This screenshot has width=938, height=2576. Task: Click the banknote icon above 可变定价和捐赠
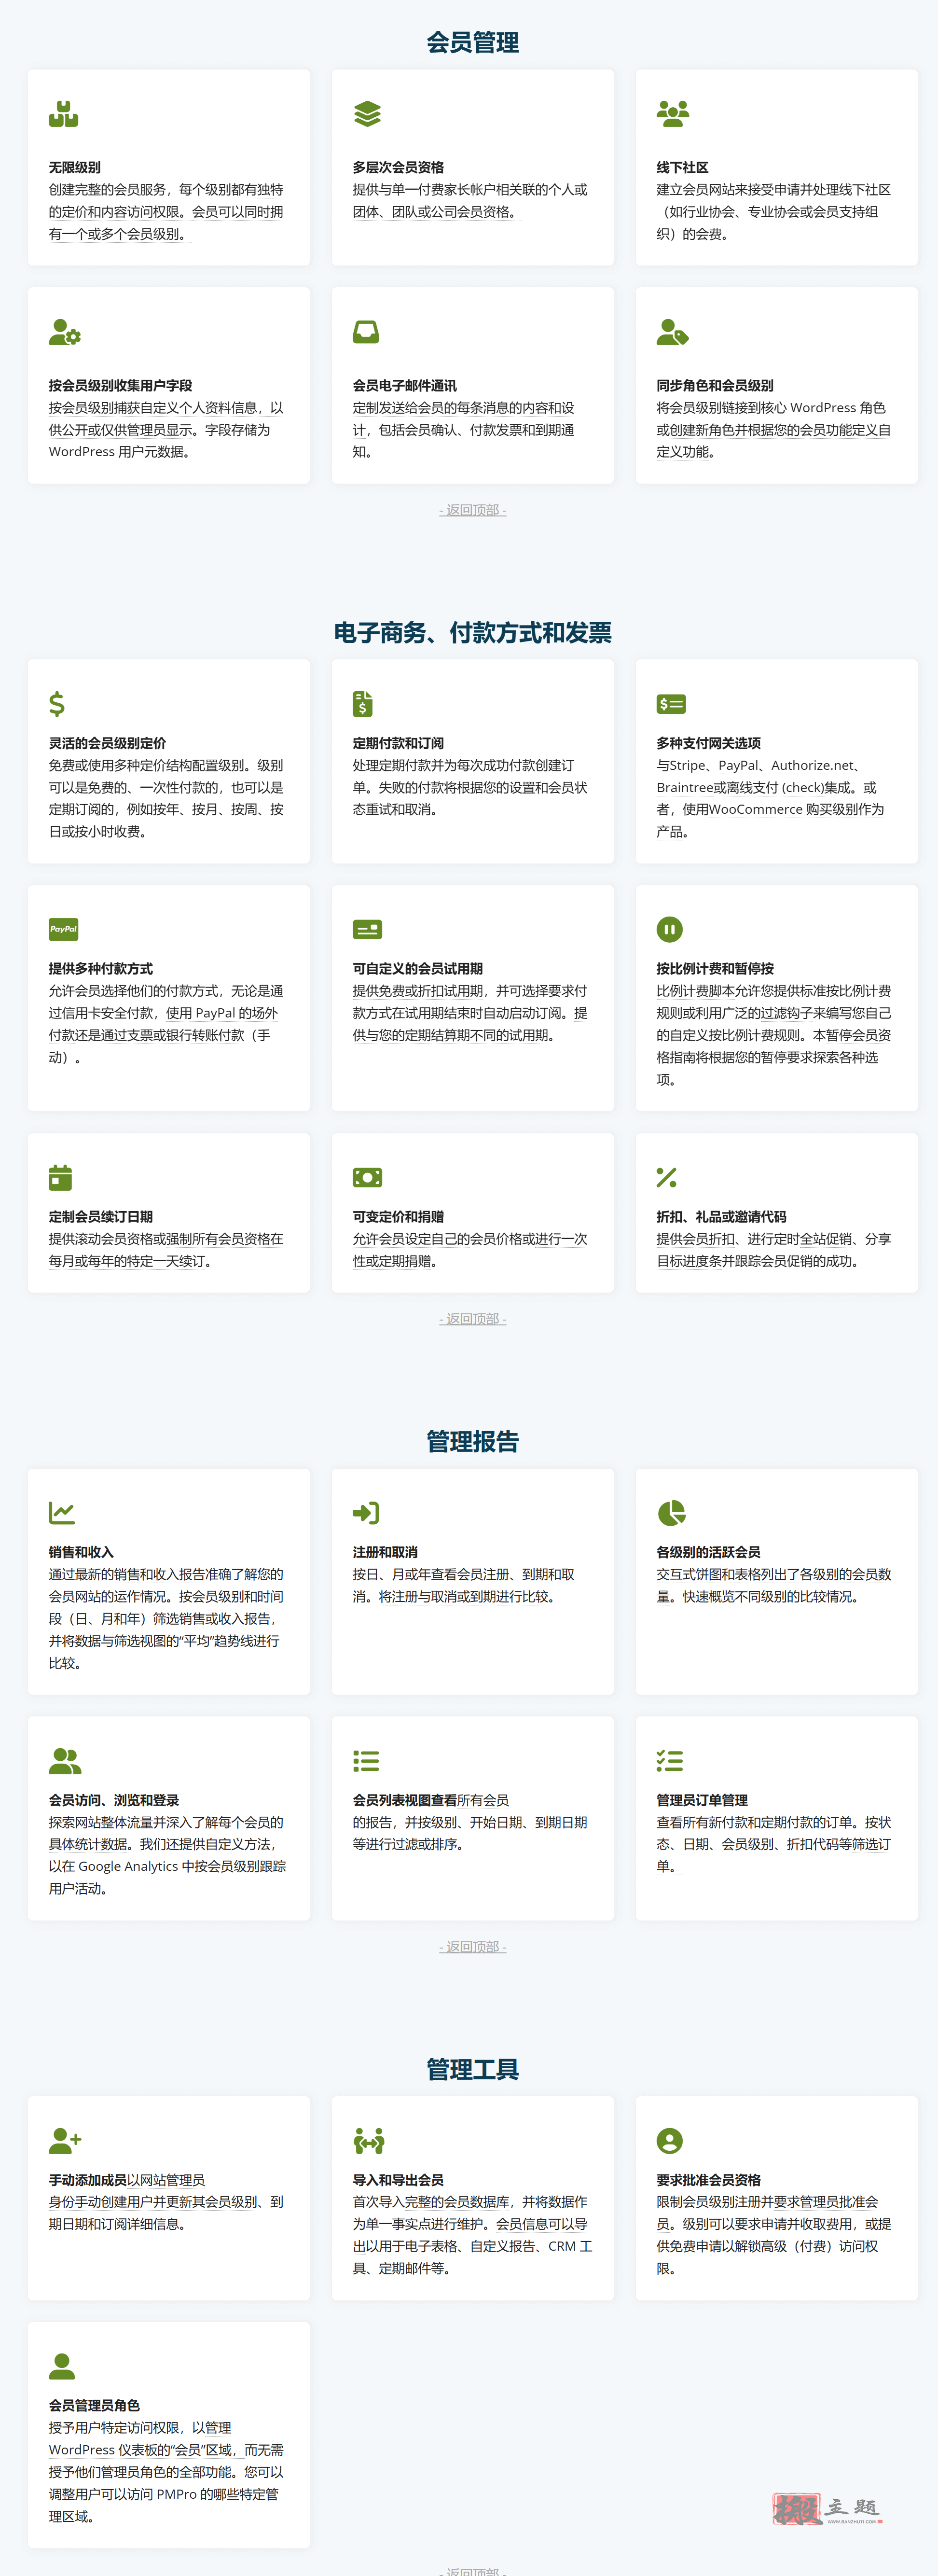pyautogui.click(x=367, y=1177)
